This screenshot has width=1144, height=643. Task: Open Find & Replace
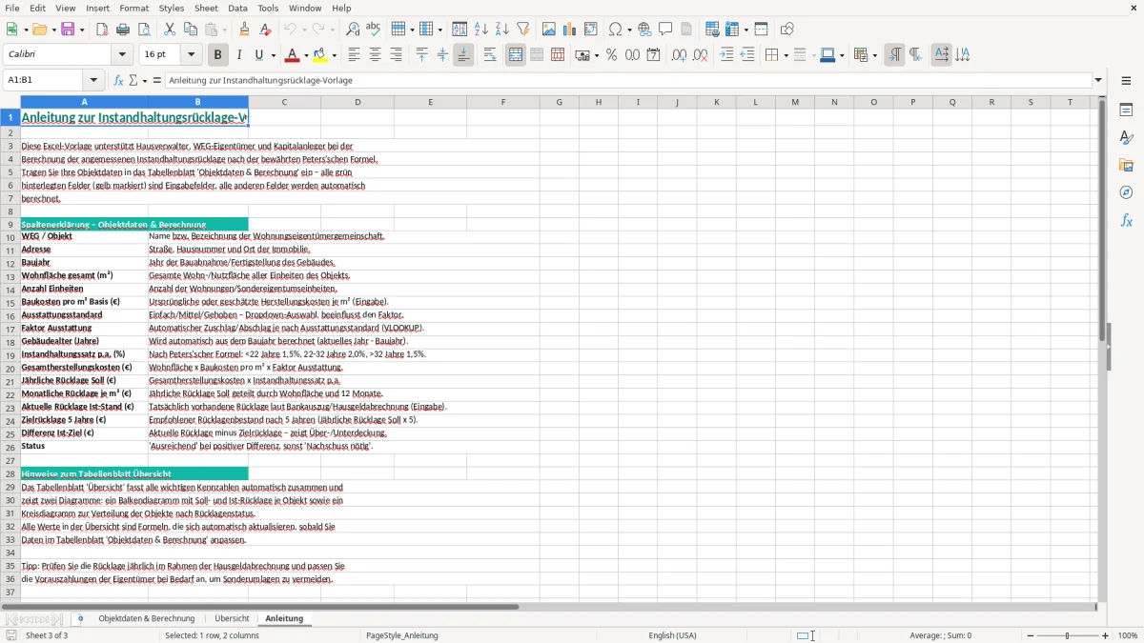[353, 30]
